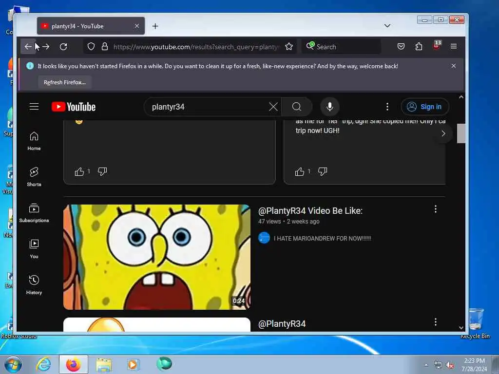
Task: Click the Sign in button
Action: (x=425, y=107)
